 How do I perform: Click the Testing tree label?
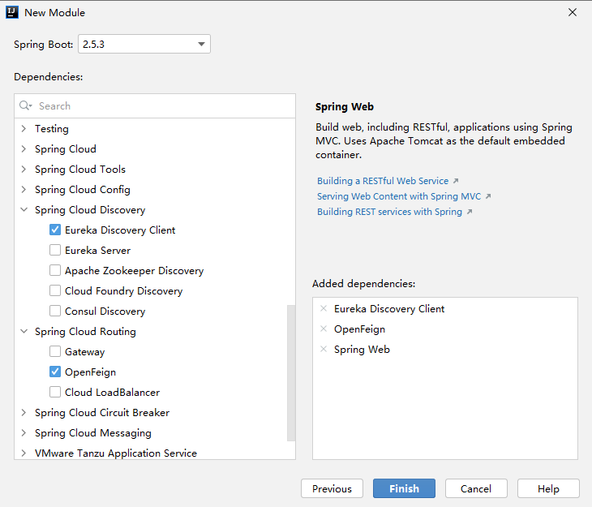click(x=52, y=129)
